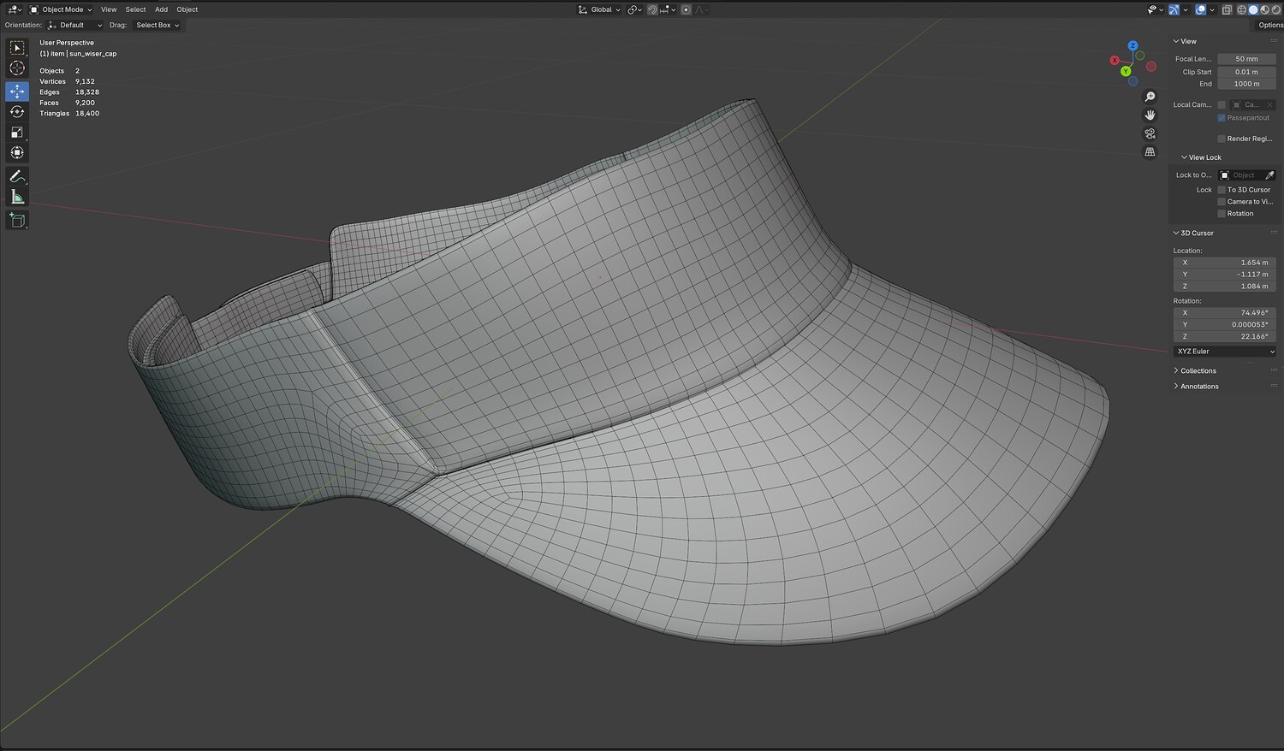
Task: Select the Select Box tool
Action: [17, 48]
